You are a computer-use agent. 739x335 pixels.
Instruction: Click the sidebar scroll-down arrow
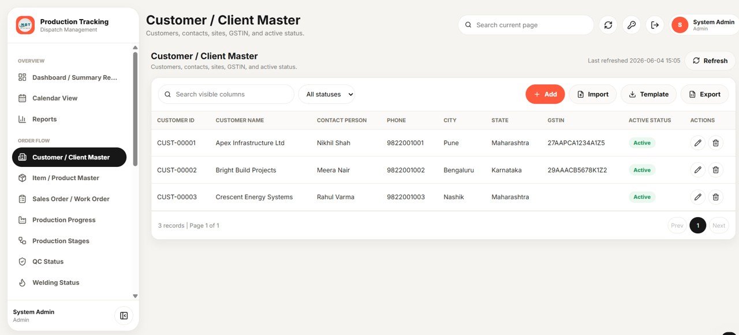pos(135,296)
